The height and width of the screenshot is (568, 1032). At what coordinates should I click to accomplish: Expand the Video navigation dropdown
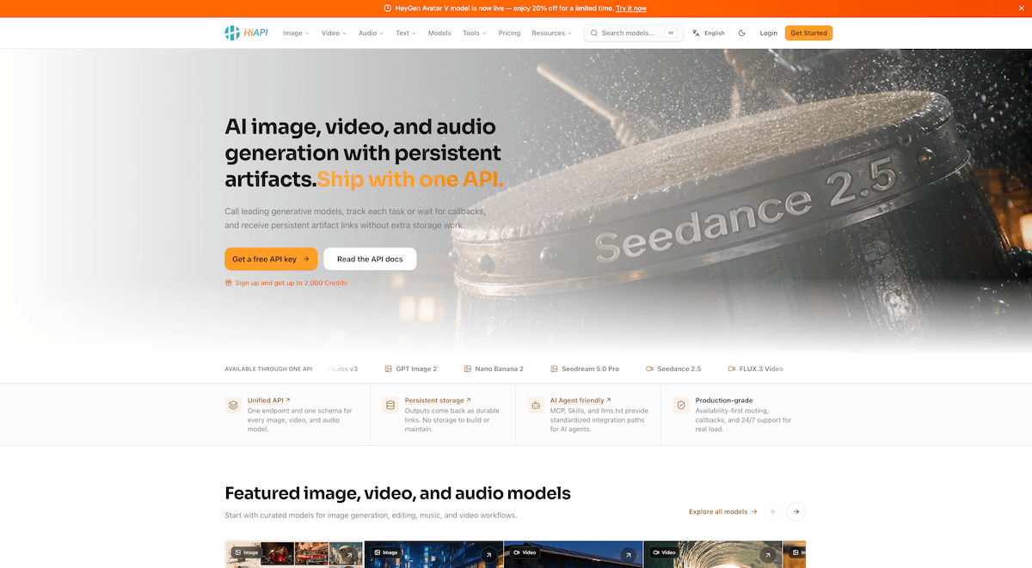point(334,33)
